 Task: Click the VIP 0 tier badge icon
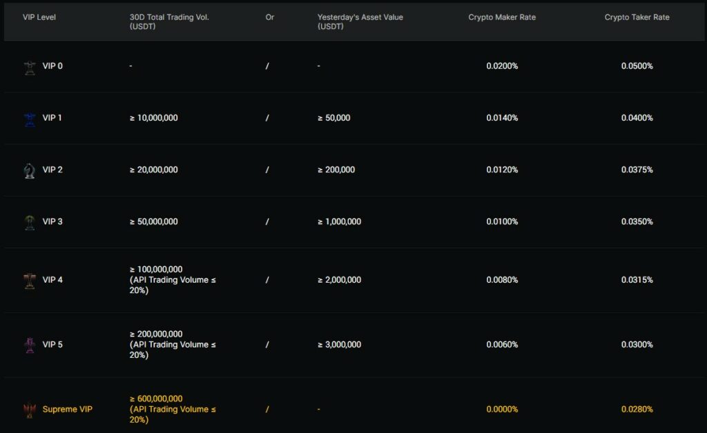(30, 68)
